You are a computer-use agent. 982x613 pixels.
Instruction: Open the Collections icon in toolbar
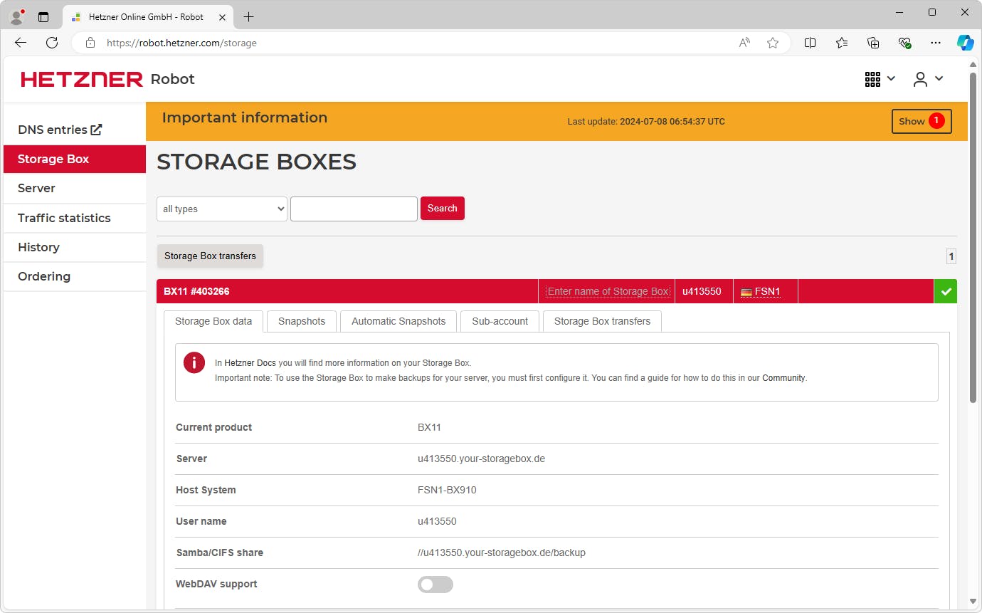[873, 43]
